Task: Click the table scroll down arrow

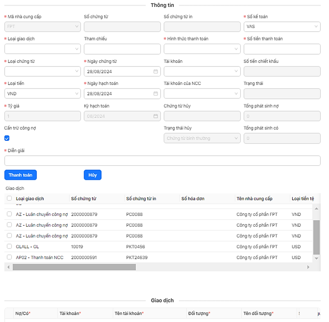Action: pyautogui.click(x=316, y=258)
